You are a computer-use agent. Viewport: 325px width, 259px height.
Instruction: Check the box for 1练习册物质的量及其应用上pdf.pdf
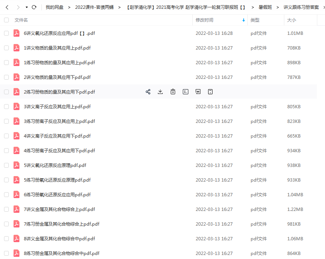click(x=7, y=62)
